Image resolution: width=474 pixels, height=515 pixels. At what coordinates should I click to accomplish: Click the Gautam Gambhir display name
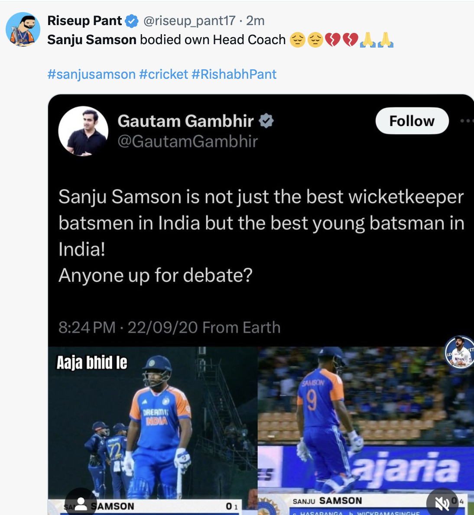point(185,121)
